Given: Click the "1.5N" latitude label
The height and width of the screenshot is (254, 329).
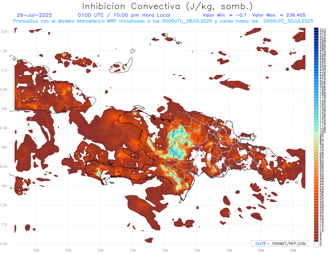Looking at the screenshot, I should point(4,51).
